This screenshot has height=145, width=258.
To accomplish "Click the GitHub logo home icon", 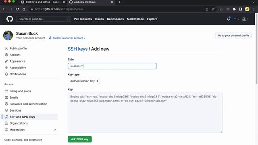I will 10,19.
